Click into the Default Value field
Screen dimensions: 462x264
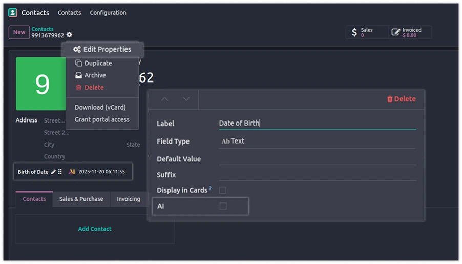point(317,159)
